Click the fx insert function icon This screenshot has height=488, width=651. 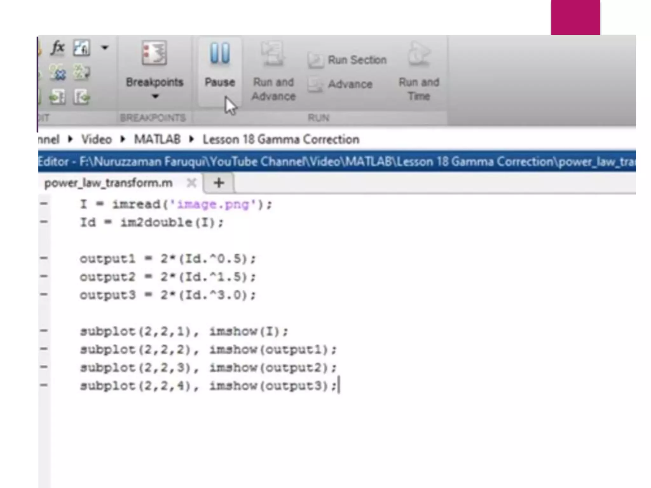[x=58, y=48]
